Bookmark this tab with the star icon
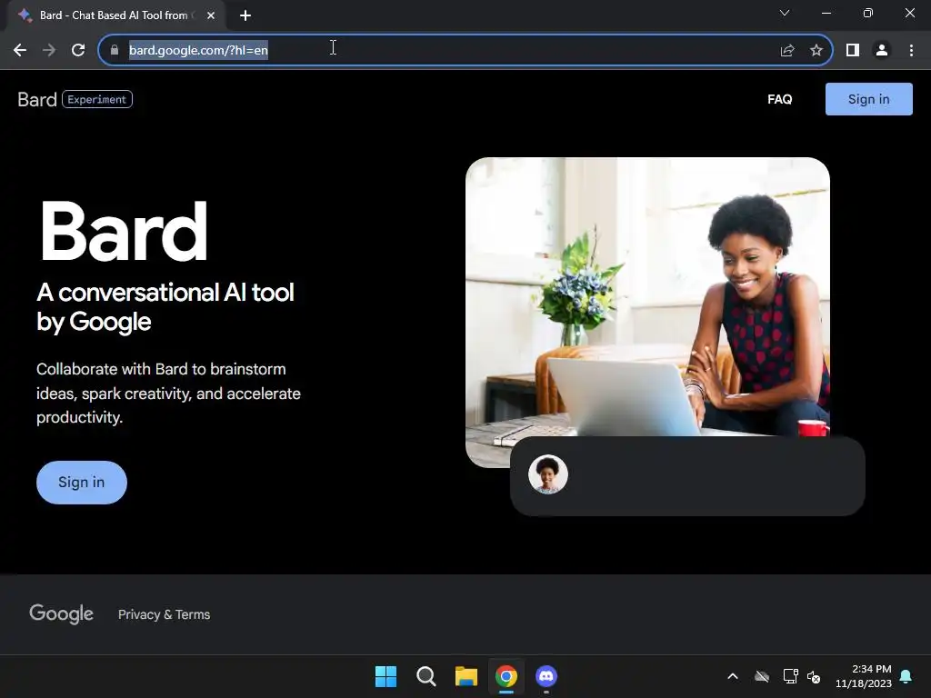The width and height of the screenshot is (931, 698). [x=816, y=51]
